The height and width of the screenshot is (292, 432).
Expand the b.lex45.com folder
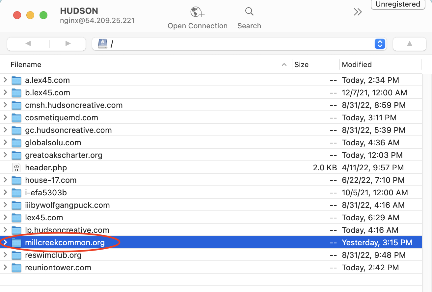click(5, 92)
